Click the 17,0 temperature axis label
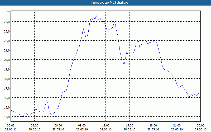Image resolution: width=211 pixels, height=132 pixels. pos(7,88)
